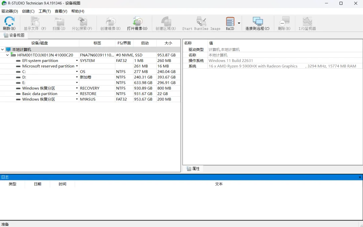
Task: Click the 操作系统 property value Windows 11
Action: [231, 61]
